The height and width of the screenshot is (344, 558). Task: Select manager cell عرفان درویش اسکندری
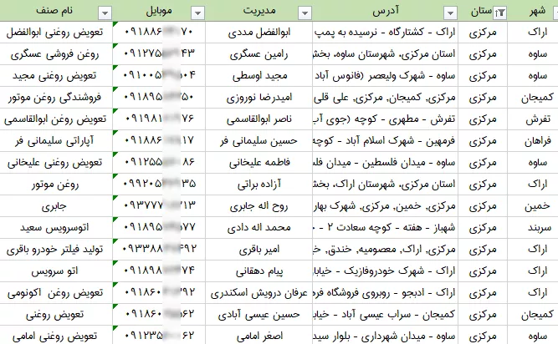[x=259, y=293]
